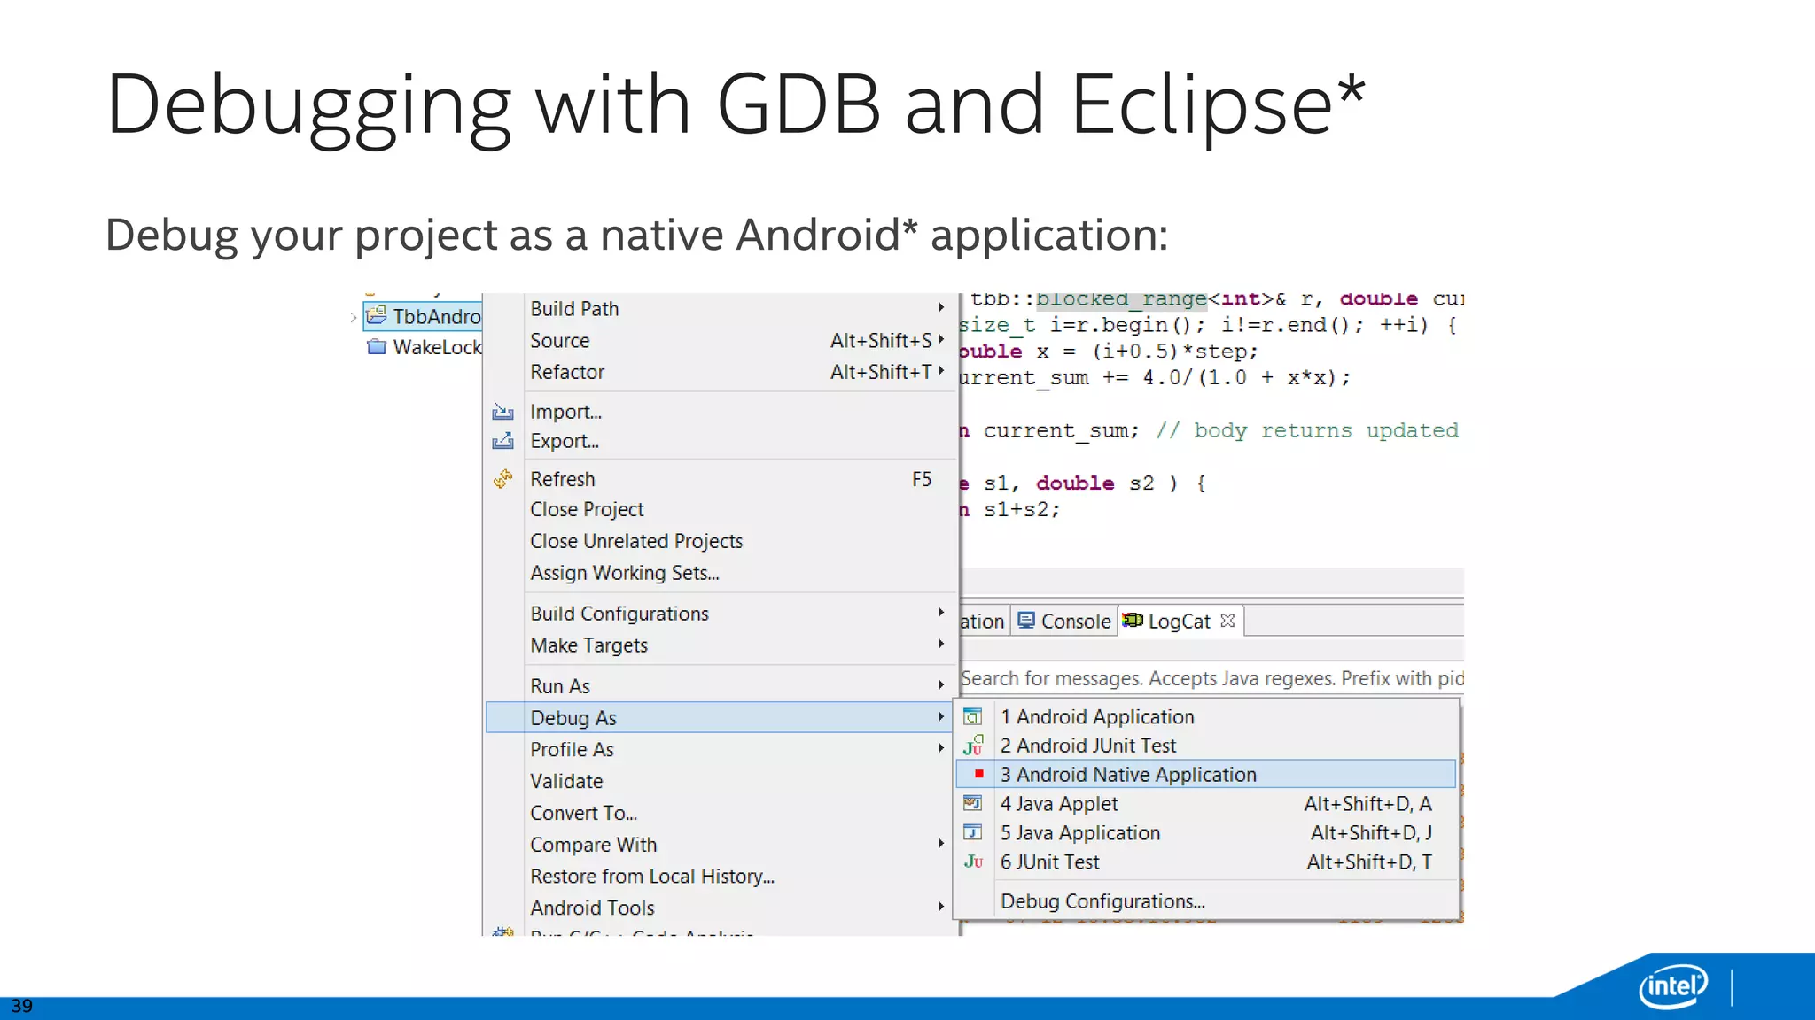Choose Build Path from the context menu
The height and width of the screenshot is (1020, 1815).
click(x=720, y=309)
